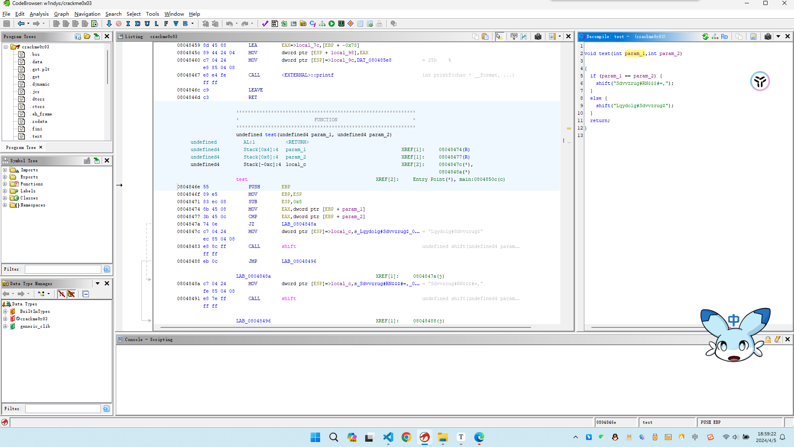Toggle Console scroll lock icon
Screen dimensions: 794x447
pyautogui.click(x=768, y=339)
